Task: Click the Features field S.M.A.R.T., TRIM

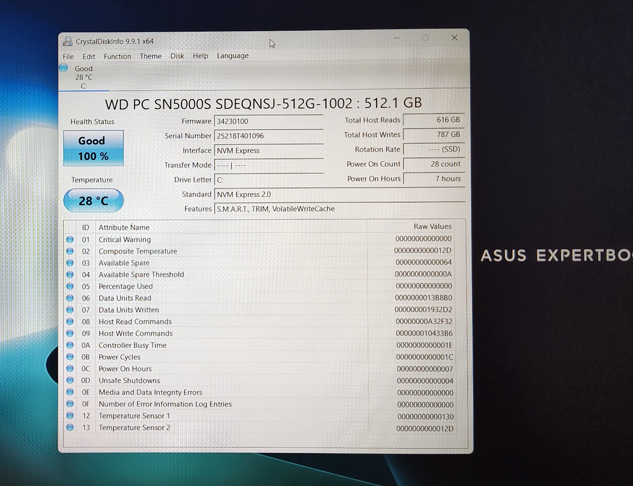Action: [339, 209]
